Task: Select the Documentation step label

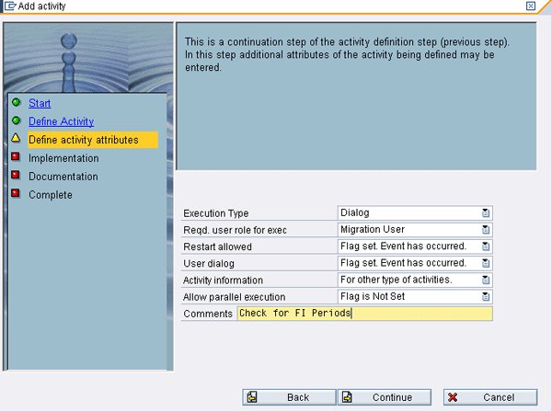Action: 63,177
